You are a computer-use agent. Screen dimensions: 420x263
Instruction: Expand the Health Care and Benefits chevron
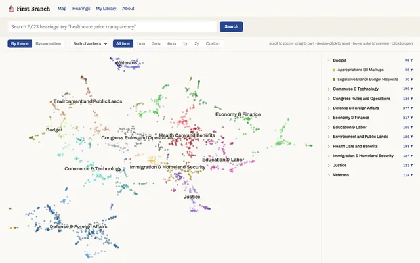[x=329, y=146]
